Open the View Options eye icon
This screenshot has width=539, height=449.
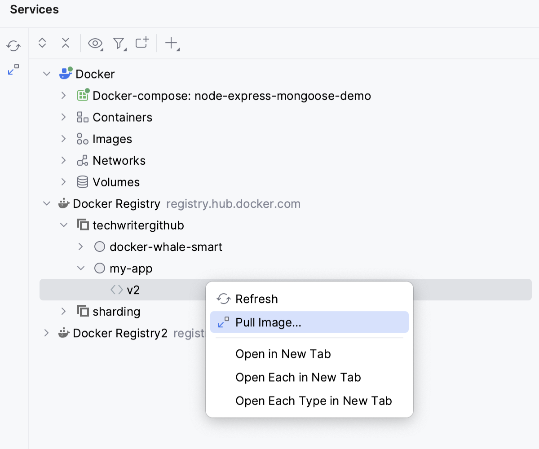pos(94,43)
